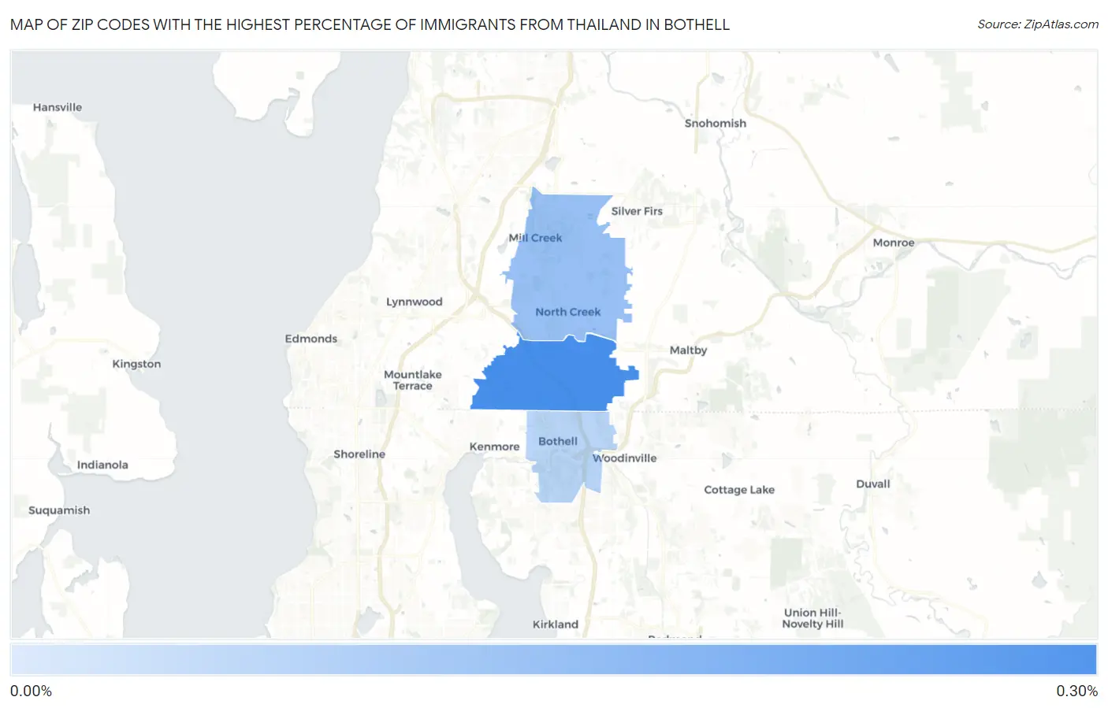Image resolution: width=1108 pixels, height=708 pixels.
Task: Click the Monroe map label
Action: tap(894, 243)
